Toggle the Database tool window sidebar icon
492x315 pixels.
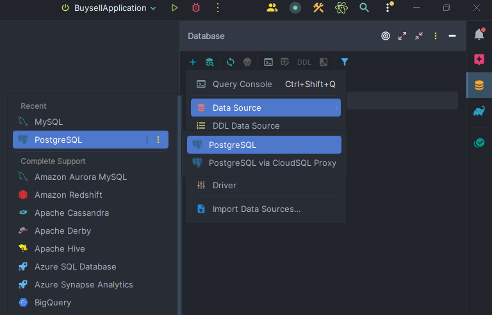click(x=479, y=85)
